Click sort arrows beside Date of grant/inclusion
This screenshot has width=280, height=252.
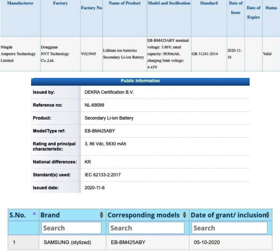[x=268, y=215]
